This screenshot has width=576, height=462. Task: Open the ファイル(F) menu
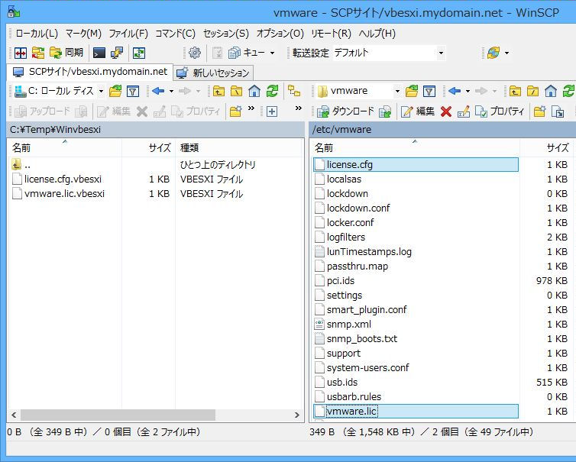pyautogui.click(x=128, y=34)
